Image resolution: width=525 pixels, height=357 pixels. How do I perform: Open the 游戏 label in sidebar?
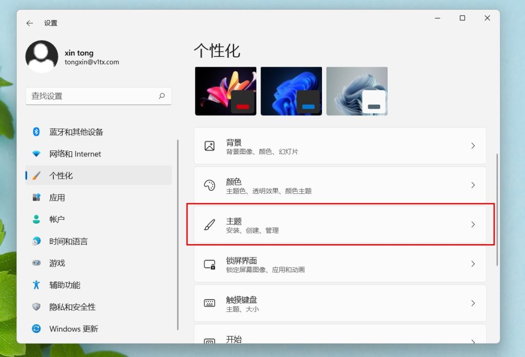click(x=57, y=263)
